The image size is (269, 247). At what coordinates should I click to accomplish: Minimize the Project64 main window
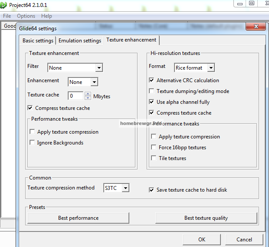pos(240,3)
